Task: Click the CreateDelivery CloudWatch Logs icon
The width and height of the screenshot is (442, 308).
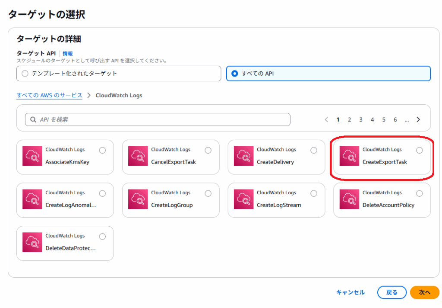Action: (x=244, y=156)
